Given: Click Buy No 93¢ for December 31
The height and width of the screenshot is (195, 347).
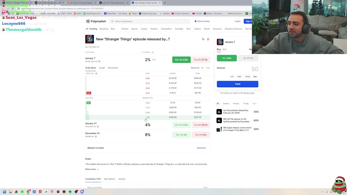Looking at the screenshot, I should (201, 135).
